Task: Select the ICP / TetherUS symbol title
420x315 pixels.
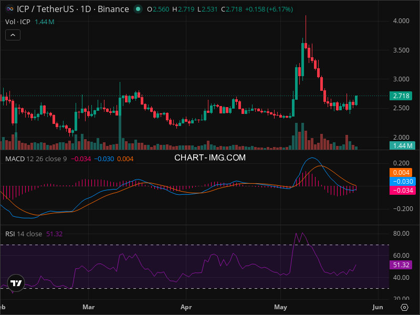Action: tap(45, 9)
